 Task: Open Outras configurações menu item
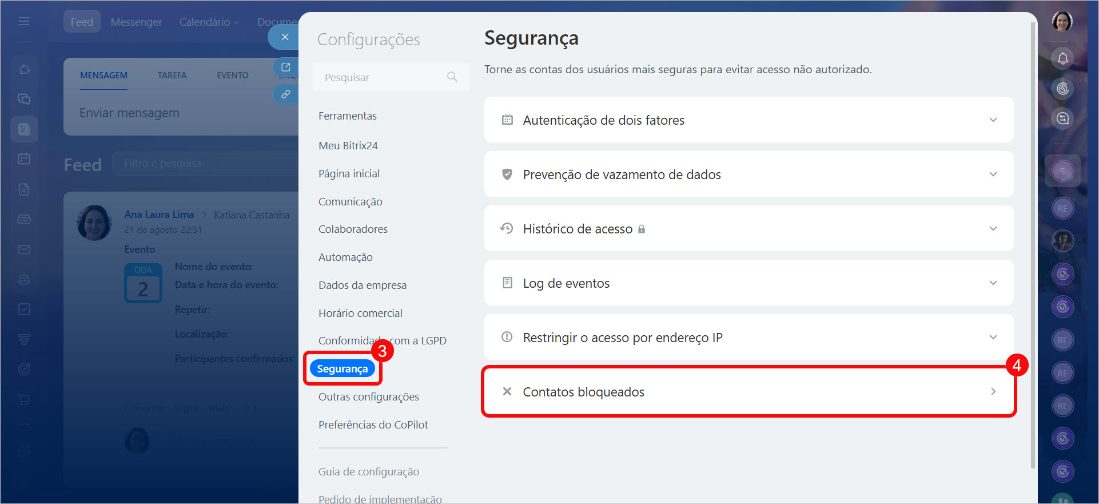tap(368, 397)
